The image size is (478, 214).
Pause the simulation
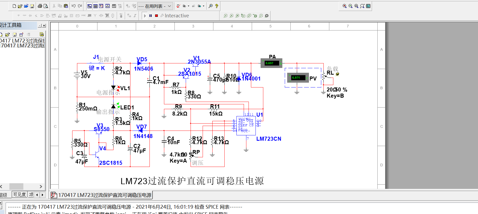tap(151, 16)
